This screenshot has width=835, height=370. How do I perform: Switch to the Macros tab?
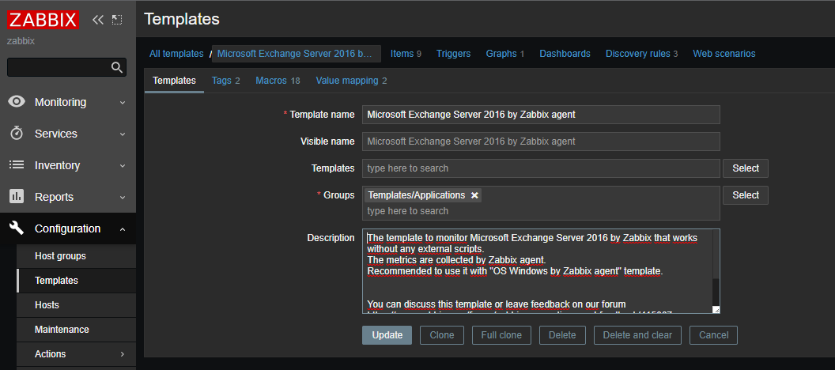pos(278,81)
